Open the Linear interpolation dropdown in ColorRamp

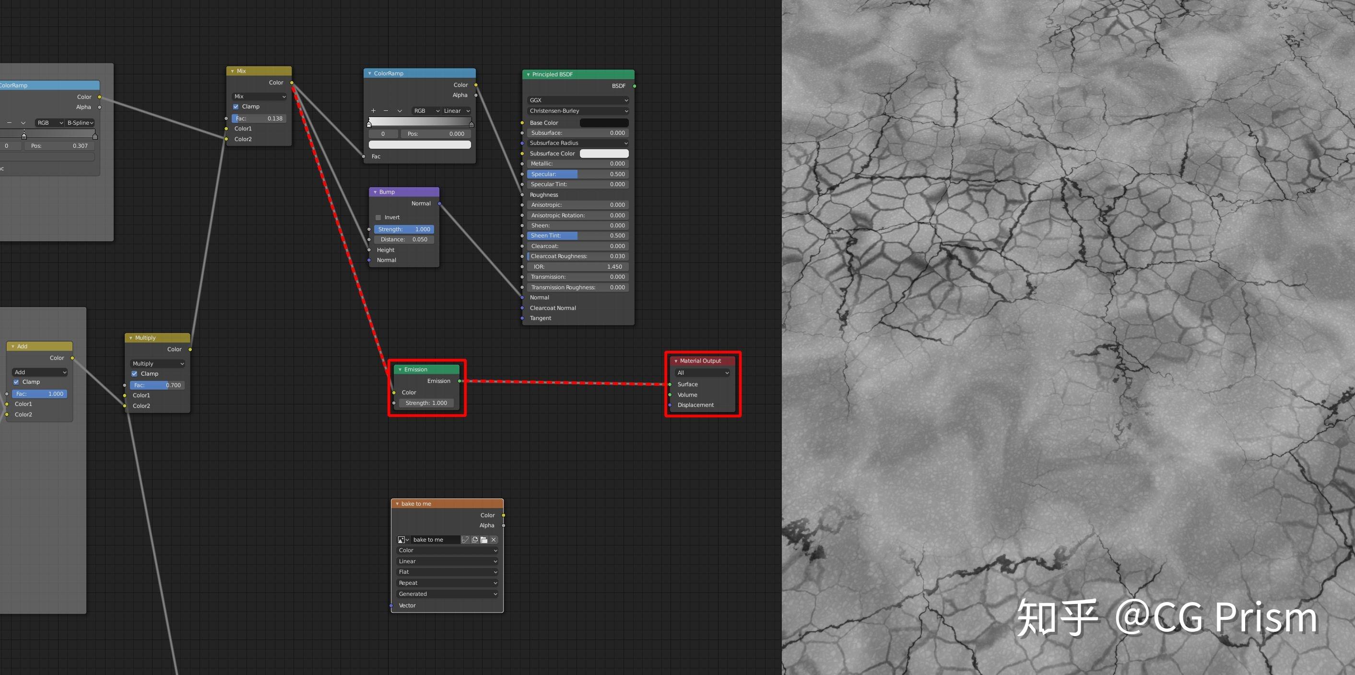pyautogui.click(x=456, y=110)
